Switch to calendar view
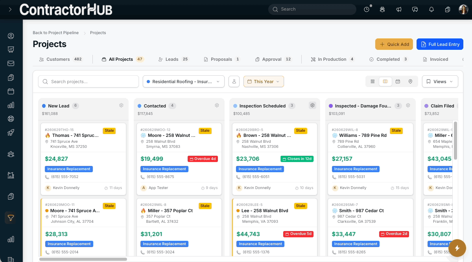The image size is (472, 262). tap(398, 82)
